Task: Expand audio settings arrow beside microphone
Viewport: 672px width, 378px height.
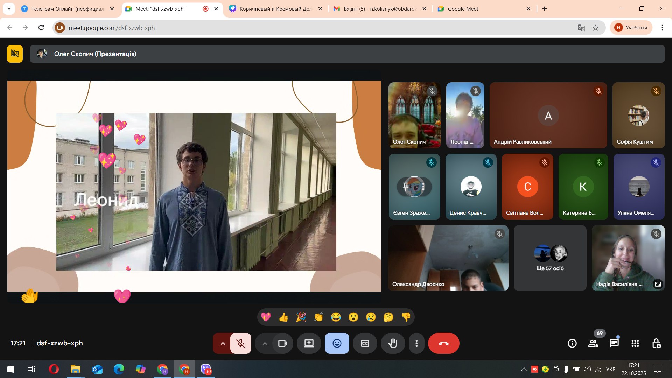Action: pyautogui.click(x=223, y=343)
